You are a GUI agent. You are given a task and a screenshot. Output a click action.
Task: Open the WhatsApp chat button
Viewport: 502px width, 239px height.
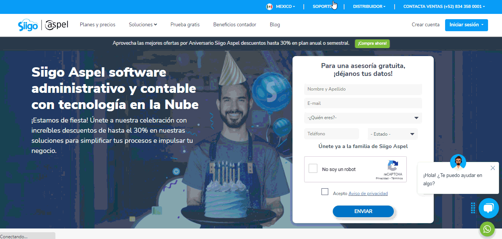487,229
